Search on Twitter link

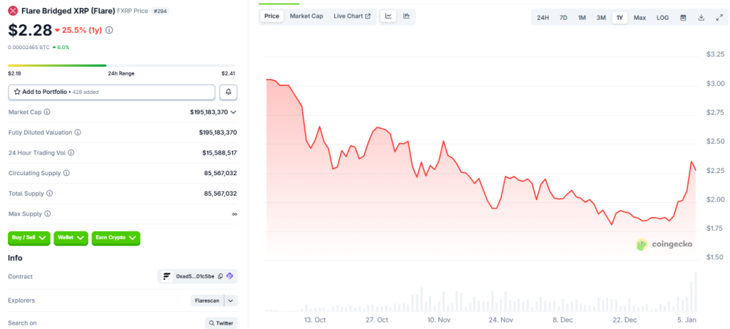(221, 323)
